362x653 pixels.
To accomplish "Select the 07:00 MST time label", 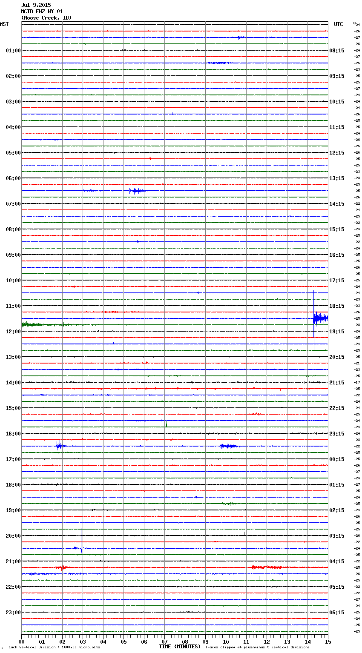I will click(x=13, y=204).
